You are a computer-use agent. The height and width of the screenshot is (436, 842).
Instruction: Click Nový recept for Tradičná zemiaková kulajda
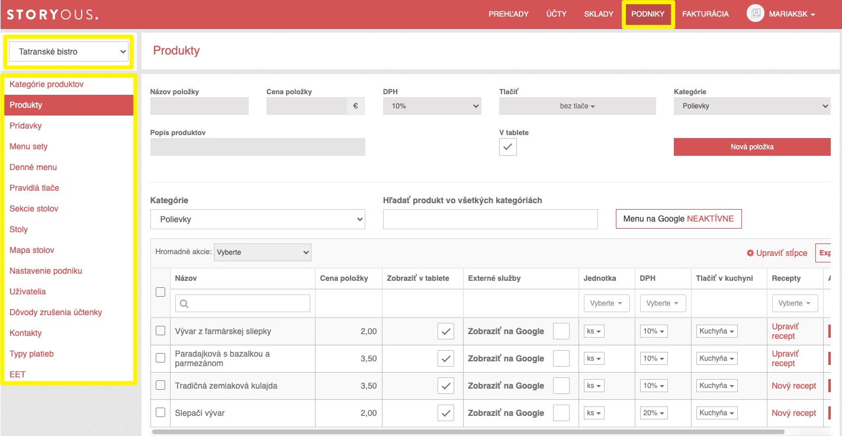pos(794,386)
